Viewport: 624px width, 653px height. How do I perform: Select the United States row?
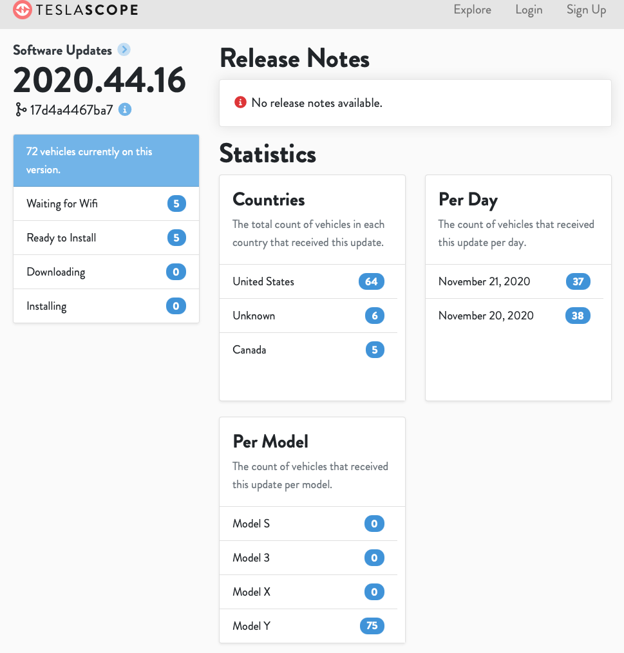308,281
